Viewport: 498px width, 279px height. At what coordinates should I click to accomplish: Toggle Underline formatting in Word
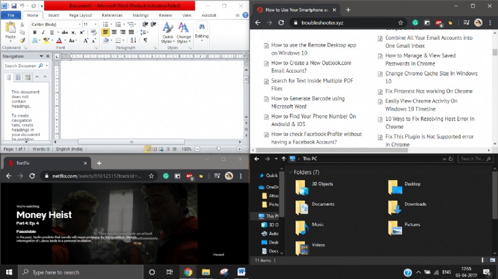pyautogui.click(x=51, y=32)
